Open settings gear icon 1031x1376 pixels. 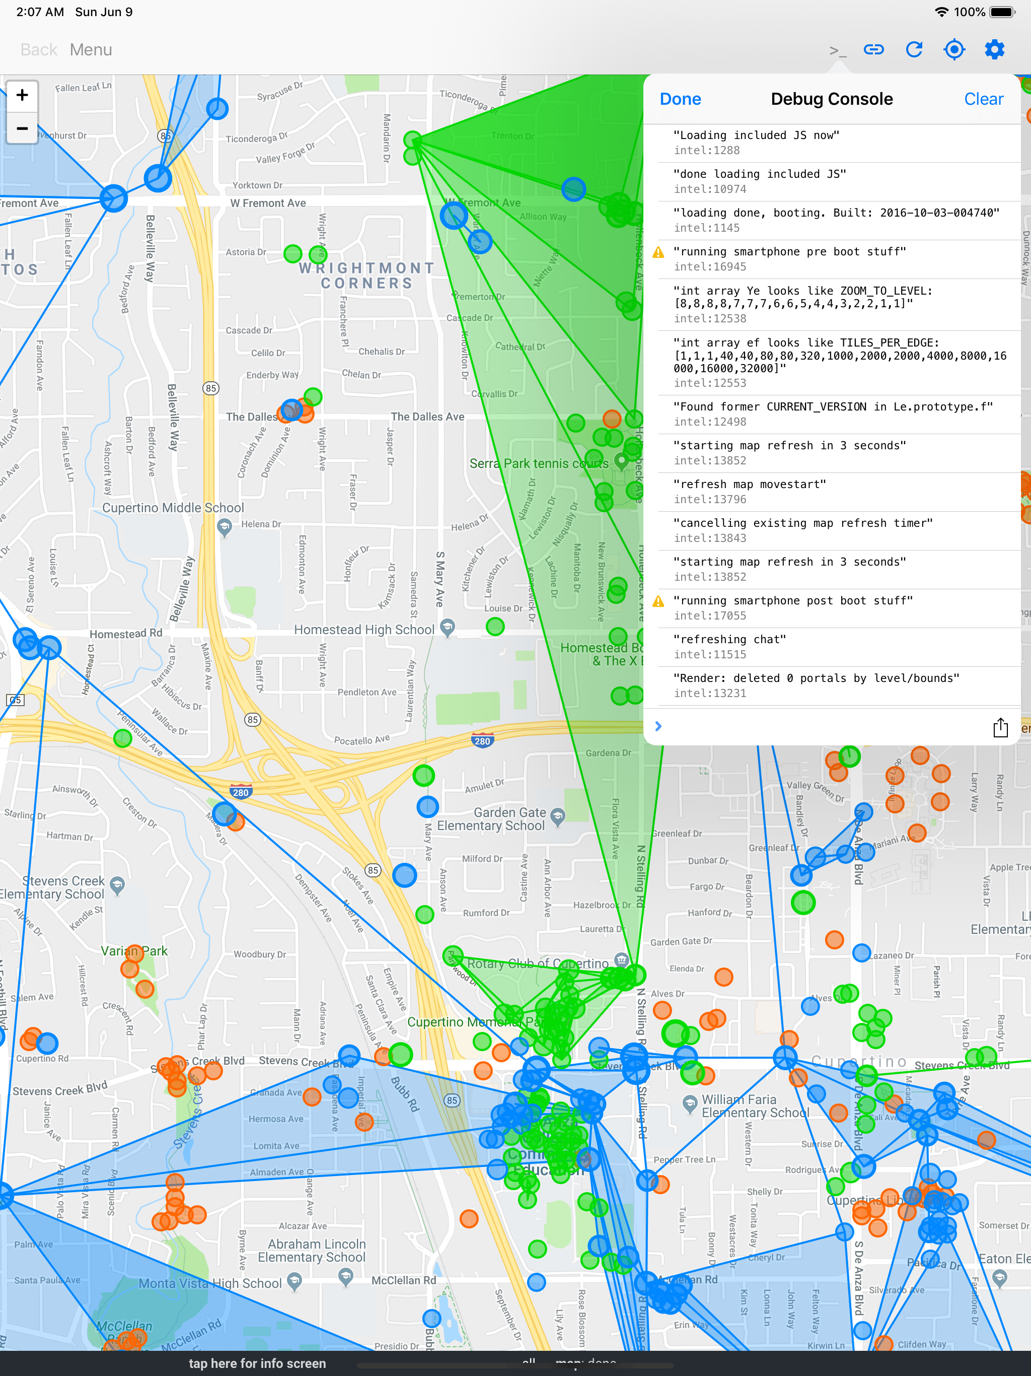pyautogui.click(x=994, y=50)
